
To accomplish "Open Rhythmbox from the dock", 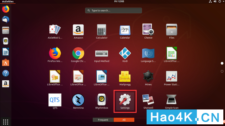I will (x=6, y=41).
